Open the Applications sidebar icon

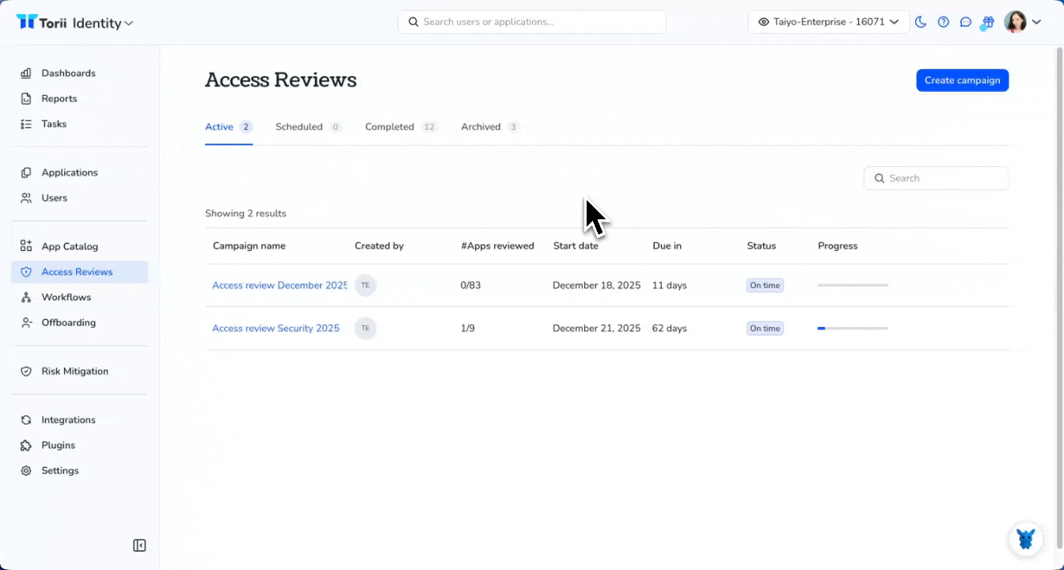26,173
